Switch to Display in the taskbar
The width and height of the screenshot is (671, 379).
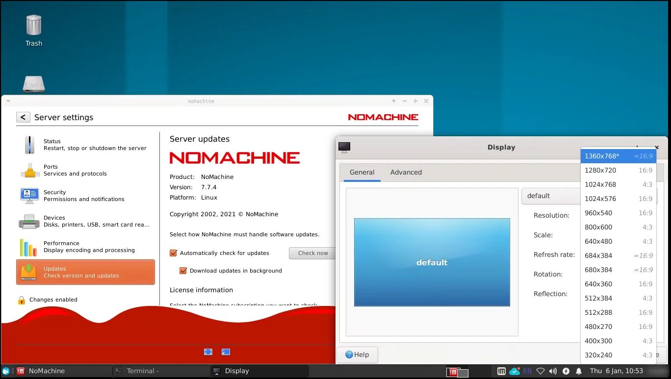click(258, 371)
